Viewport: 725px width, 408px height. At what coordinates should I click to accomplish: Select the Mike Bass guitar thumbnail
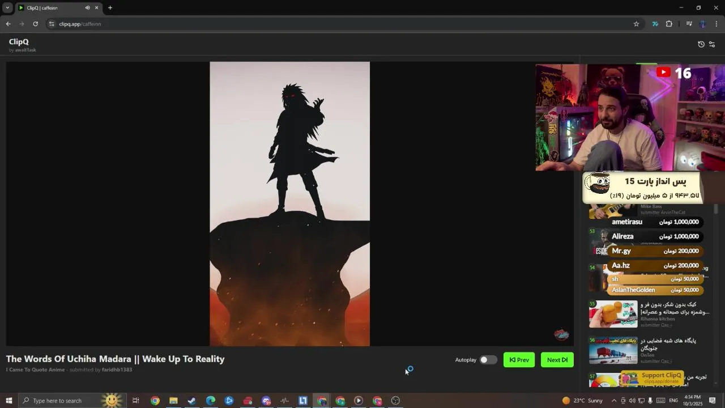click(x=613, y=211)
